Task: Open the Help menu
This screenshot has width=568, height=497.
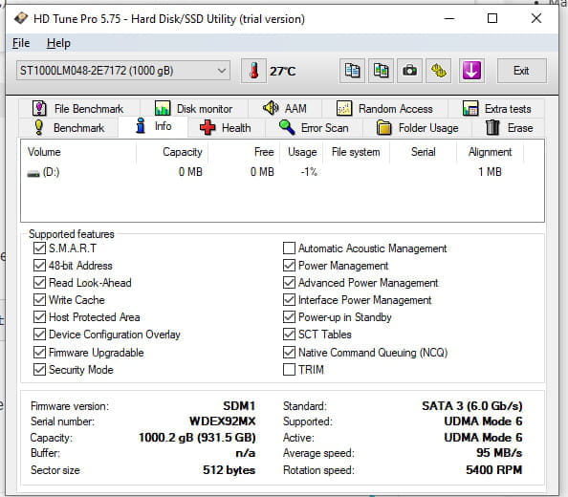Action: [x=58, y=43]
